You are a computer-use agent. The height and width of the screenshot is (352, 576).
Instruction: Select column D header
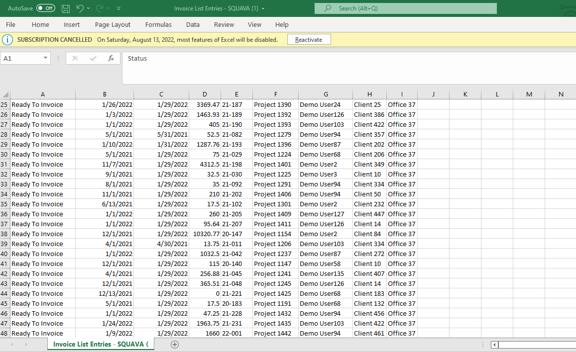205,94
